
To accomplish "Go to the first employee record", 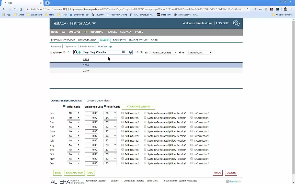I will pos(65,52).
